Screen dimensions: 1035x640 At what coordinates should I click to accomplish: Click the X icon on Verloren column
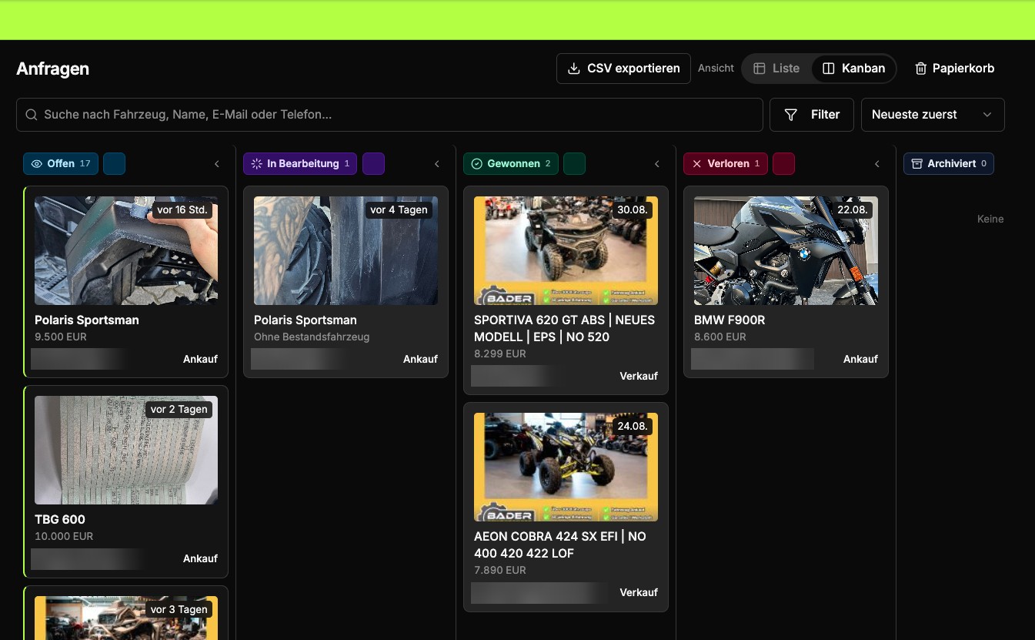(697, 164)
